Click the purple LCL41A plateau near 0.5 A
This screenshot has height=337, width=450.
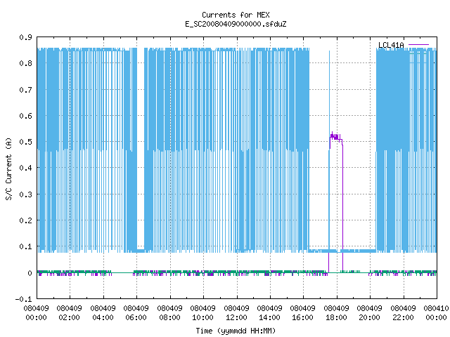[x=336, y=138]
